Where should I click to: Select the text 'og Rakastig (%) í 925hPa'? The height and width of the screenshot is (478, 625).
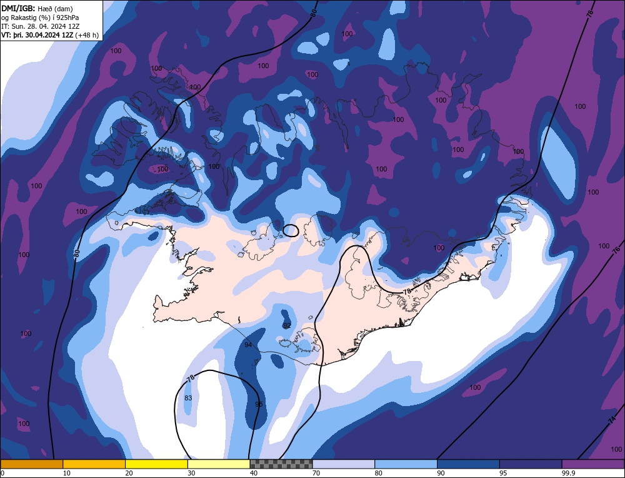point(40,18)
